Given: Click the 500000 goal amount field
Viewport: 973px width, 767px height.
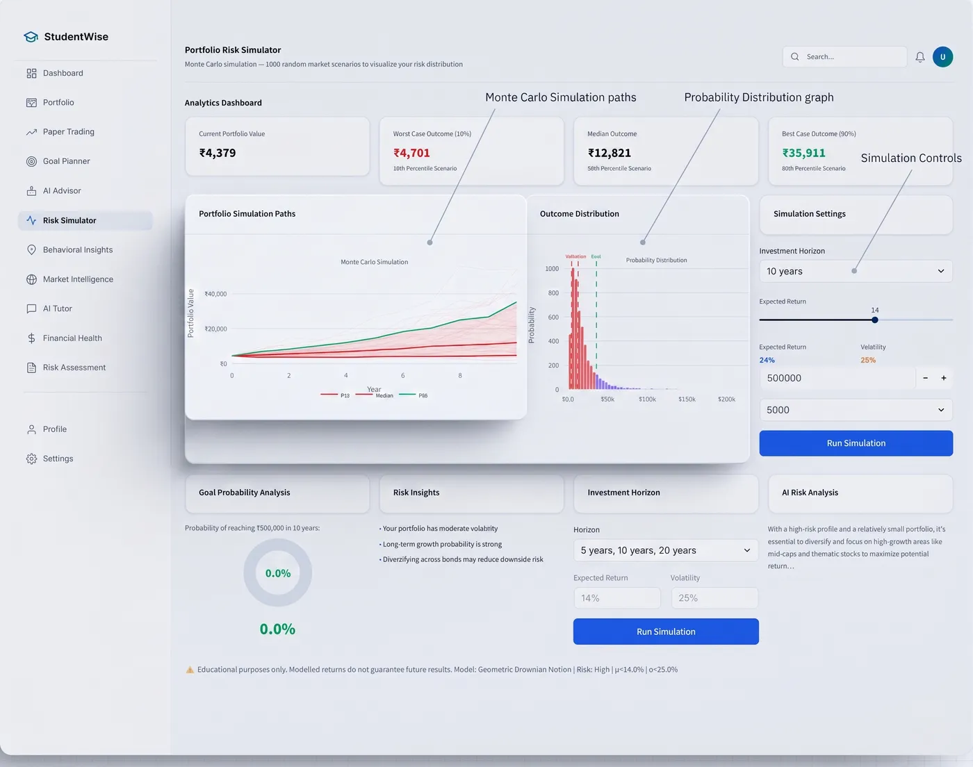Looking at the screenshot, I should [x=837, y=378].
